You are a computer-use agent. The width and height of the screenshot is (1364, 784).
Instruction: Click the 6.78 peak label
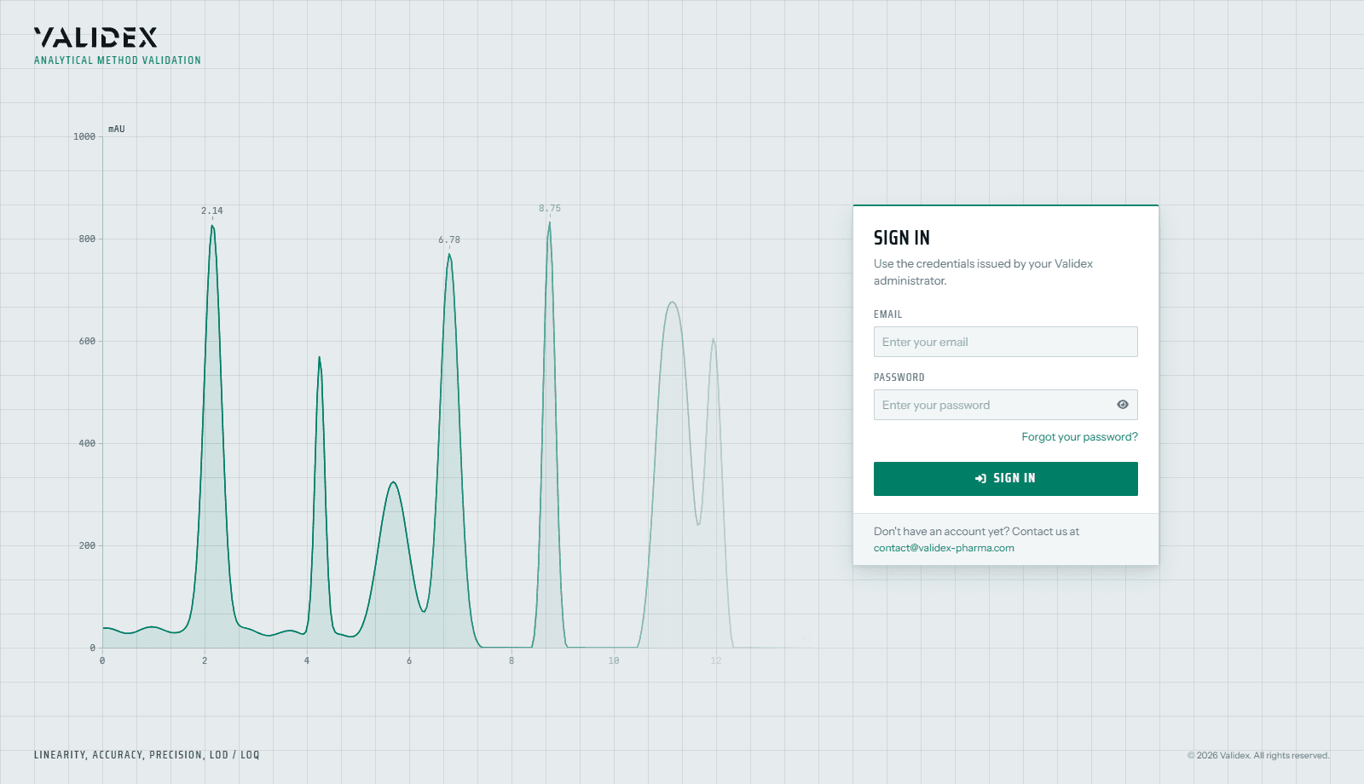449,239
